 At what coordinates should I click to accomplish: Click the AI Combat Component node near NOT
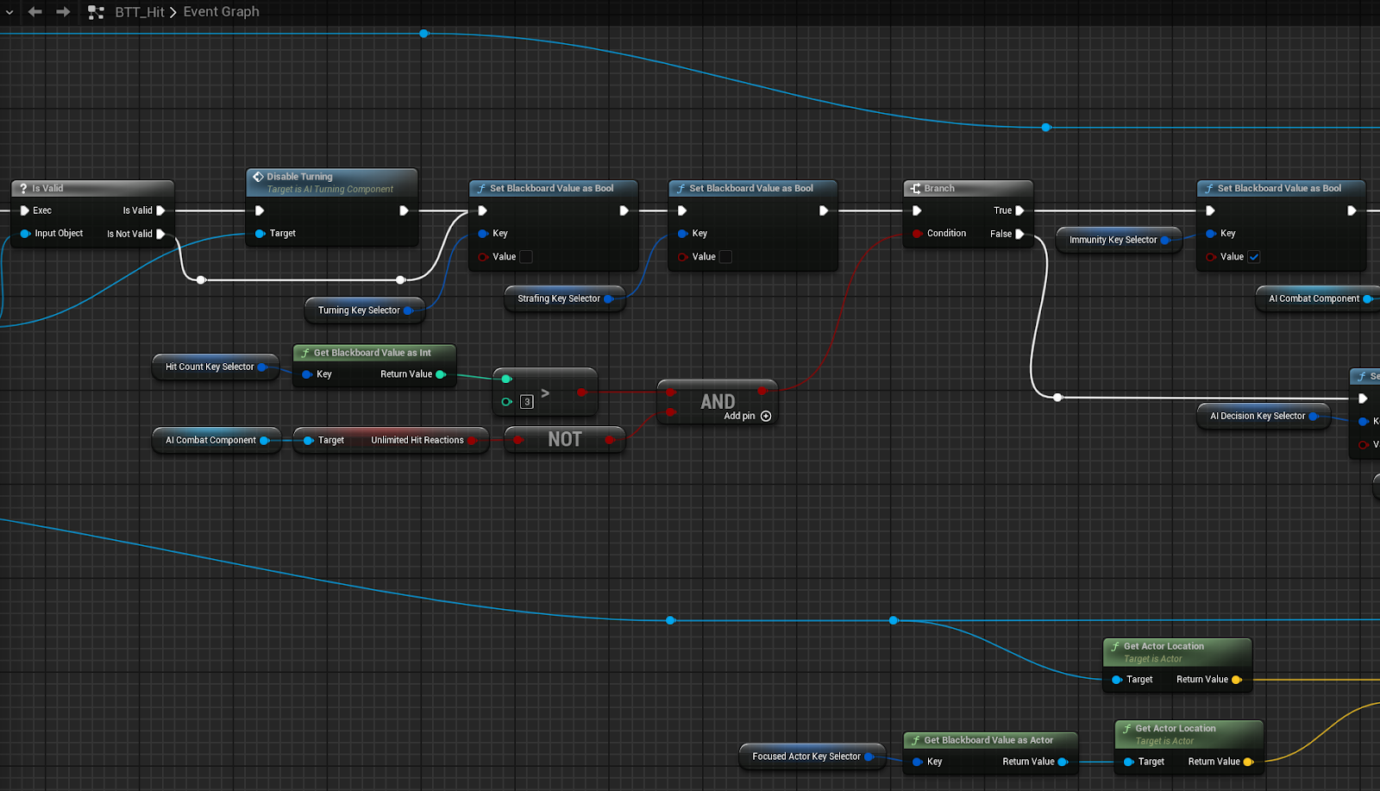[216, 440]
